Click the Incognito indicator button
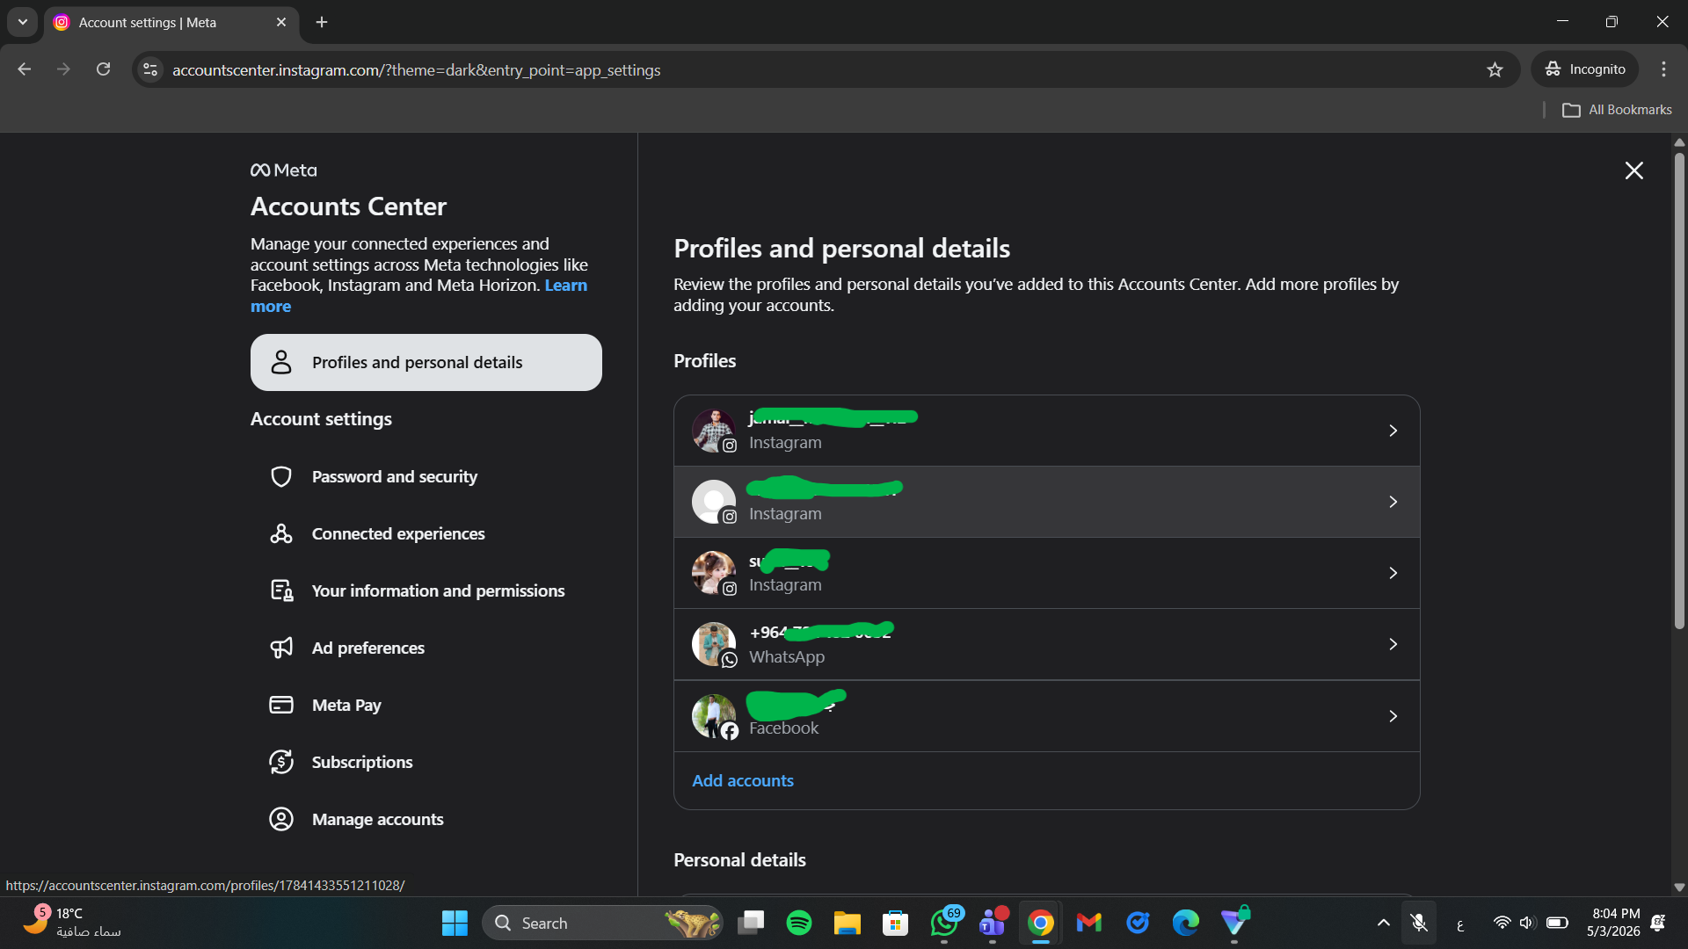The height and width of the screenshot is (949, 1688). pyautogui.click(x=1585, y=69)
